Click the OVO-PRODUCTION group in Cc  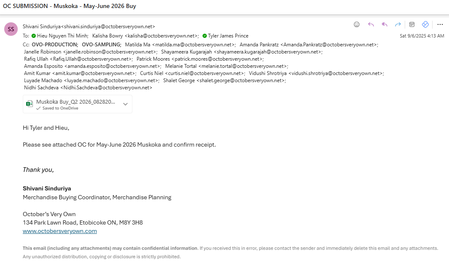pyautogui.click(x=55, y=44)
